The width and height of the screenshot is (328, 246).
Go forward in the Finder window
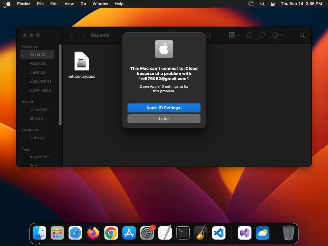(83, 35)
